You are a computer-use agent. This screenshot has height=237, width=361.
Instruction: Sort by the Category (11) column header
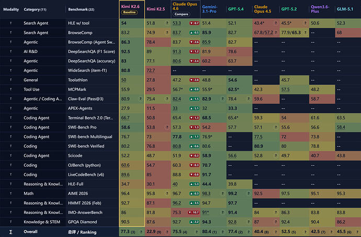click(x=35, y=9)
